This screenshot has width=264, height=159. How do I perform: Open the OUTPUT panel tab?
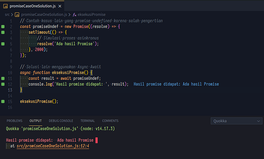[35, 121]
